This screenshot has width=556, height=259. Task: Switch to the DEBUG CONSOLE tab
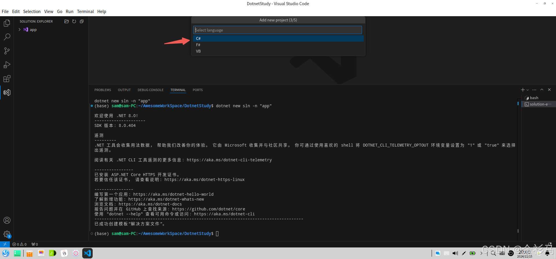[151, 90]
